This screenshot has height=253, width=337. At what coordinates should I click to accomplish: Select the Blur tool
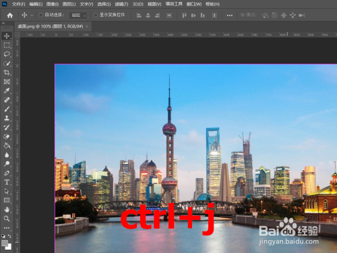pos(7,154)
